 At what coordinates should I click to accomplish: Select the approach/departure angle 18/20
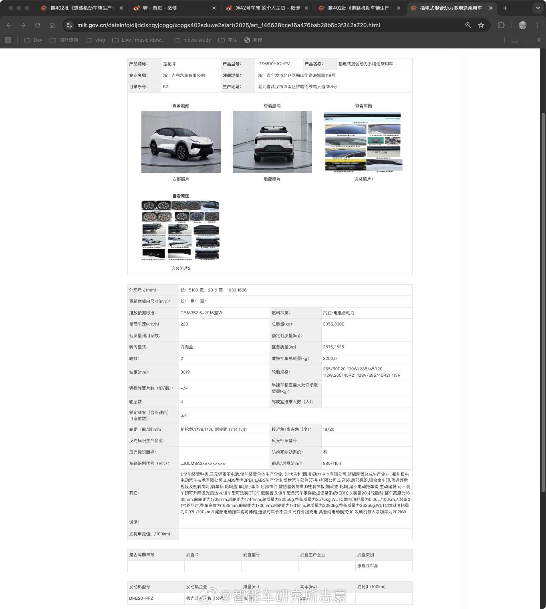click(x=328, y=430)
